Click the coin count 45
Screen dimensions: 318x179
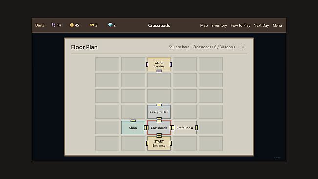[77, 25]
